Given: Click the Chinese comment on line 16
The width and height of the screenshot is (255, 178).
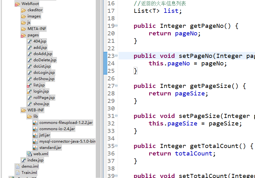Looking at the screenshot, I should pos(160,3).
